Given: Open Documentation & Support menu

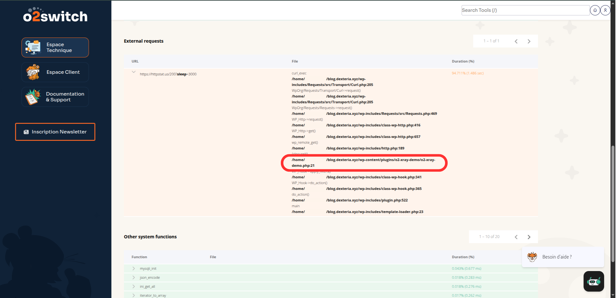Looking at the screenshot, I should tap(55, 97).
